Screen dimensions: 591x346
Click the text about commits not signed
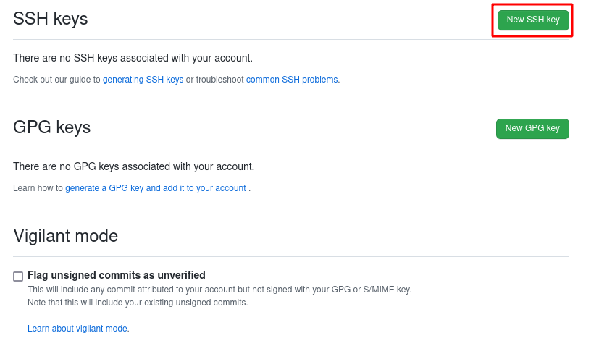click(x=219, y=290)
